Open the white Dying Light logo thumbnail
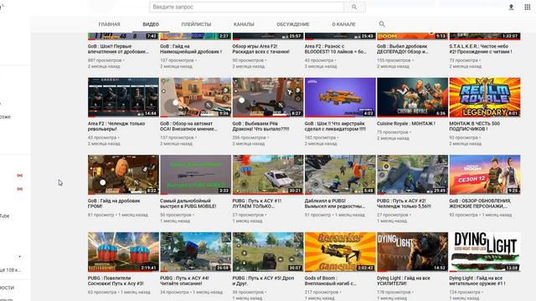 pos(485,252)
